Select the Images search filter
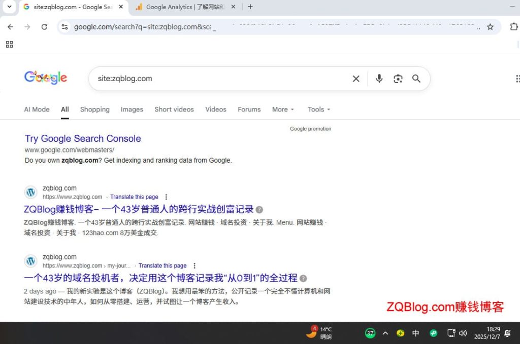Viewport: 520px width, 344px height. coord(132,109)
